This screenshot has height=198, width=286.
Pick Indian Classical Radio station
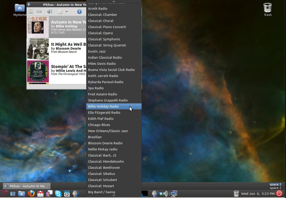click(x=114, y=57)
